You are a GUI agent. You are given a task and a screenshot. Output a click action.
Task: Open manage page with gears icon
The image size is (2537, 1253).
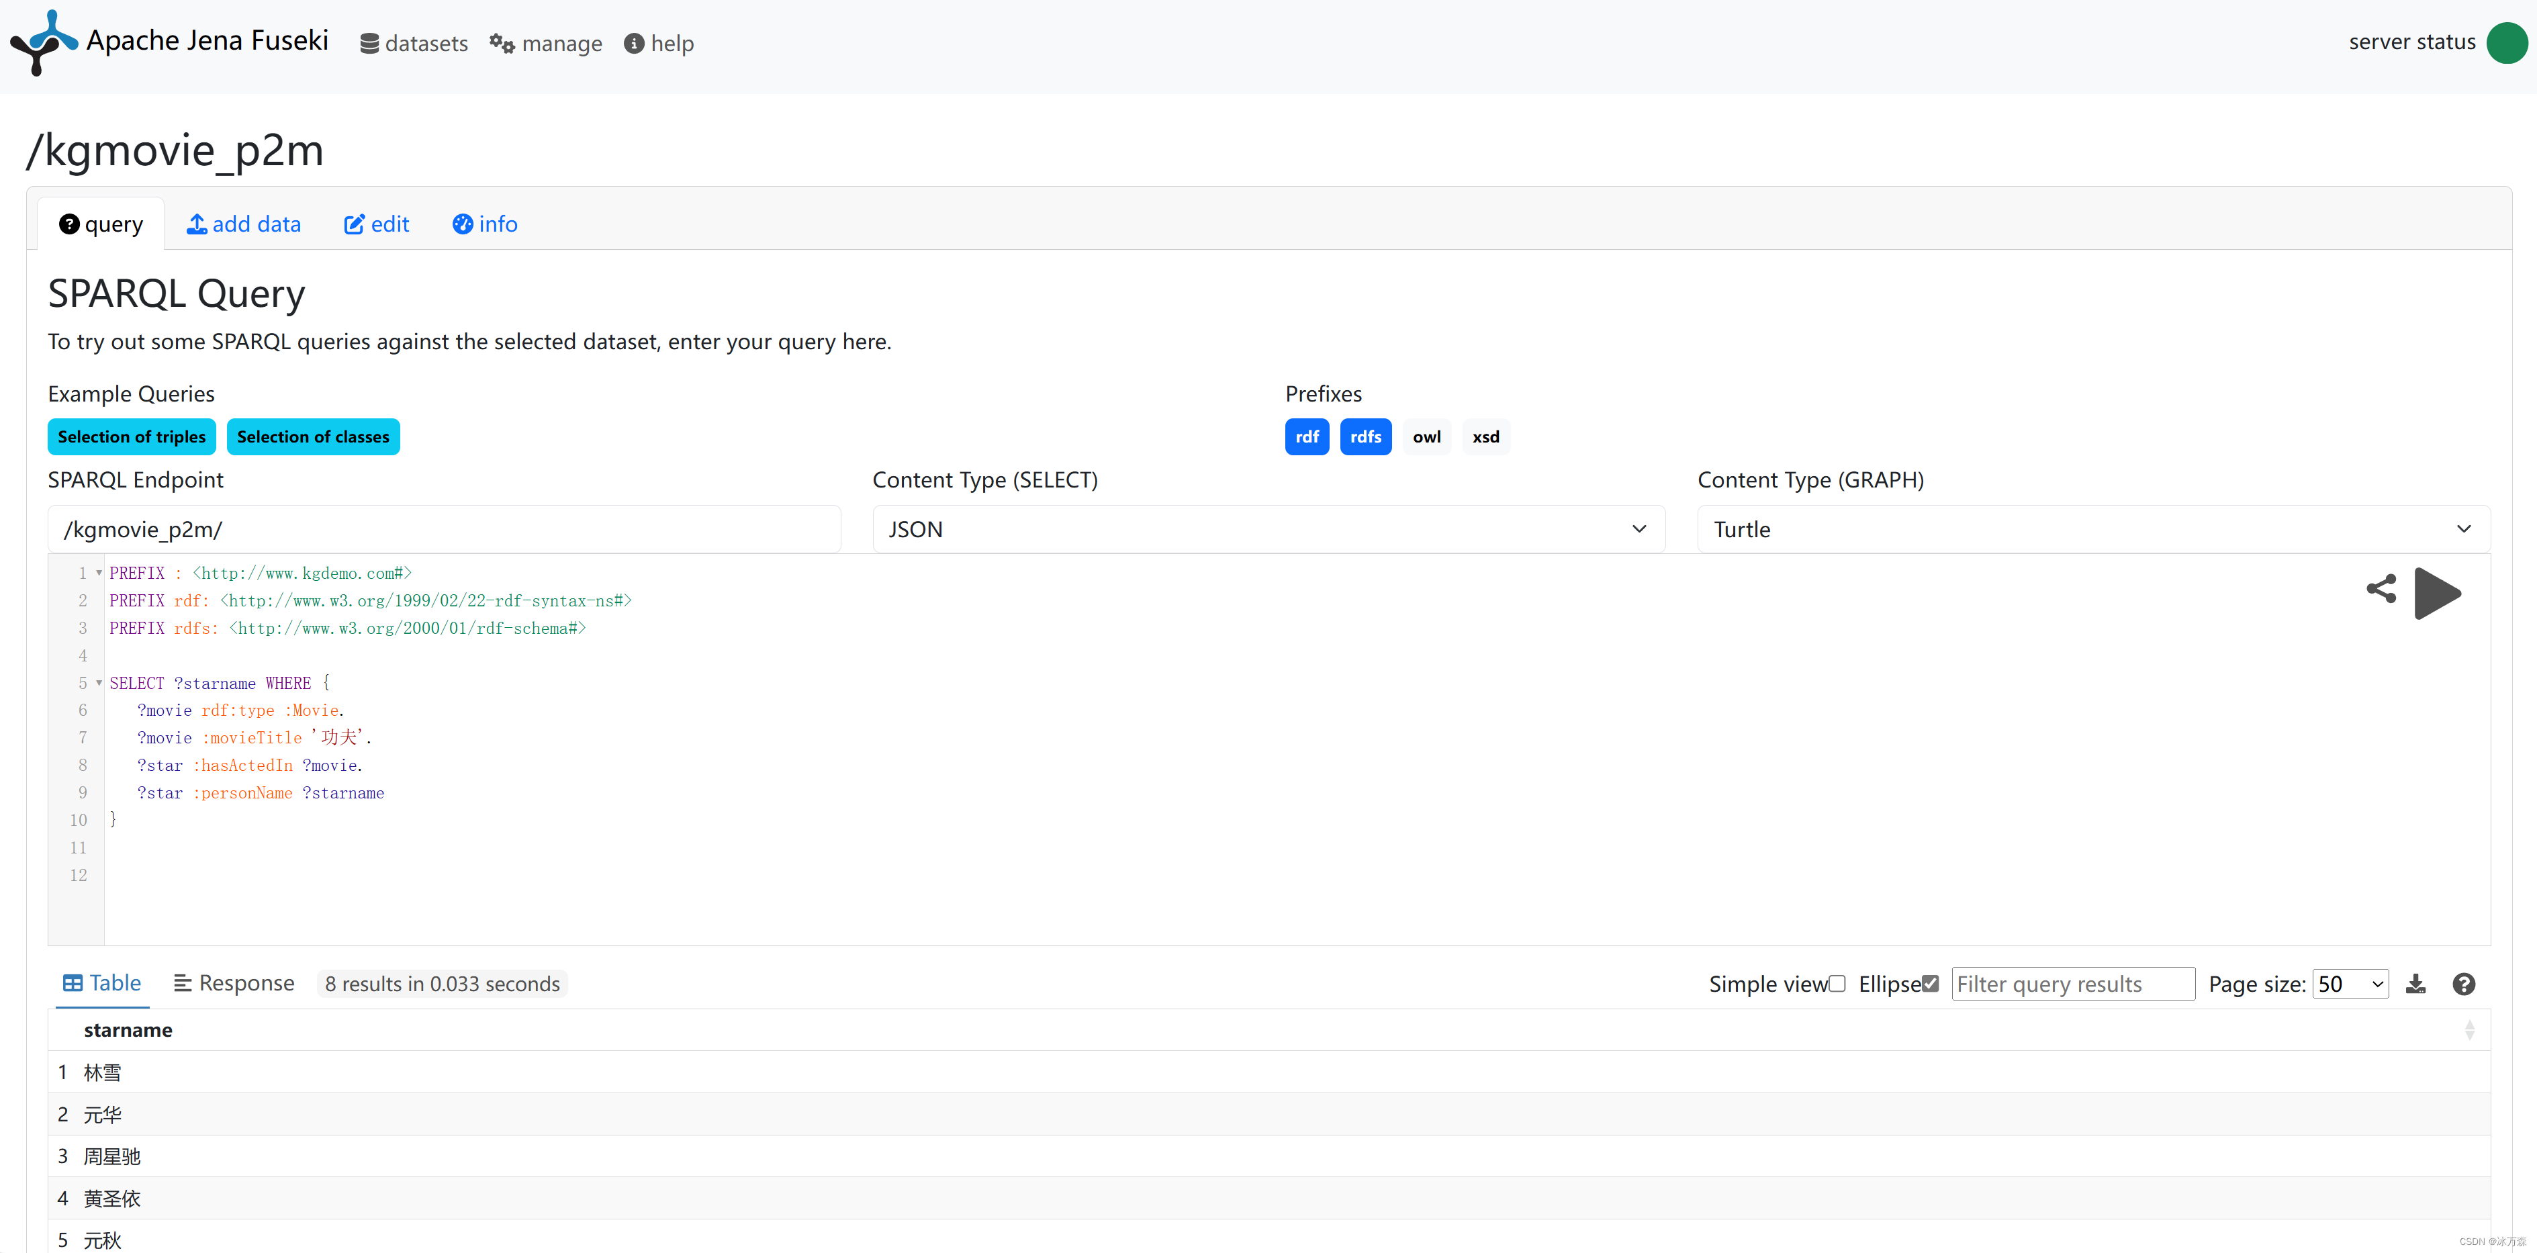546,44
